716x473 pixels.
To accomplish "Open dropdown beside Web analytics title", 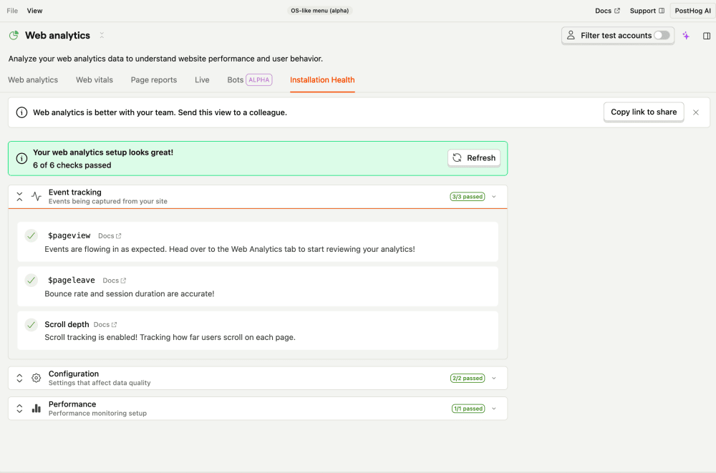I will tap(102, 35).
